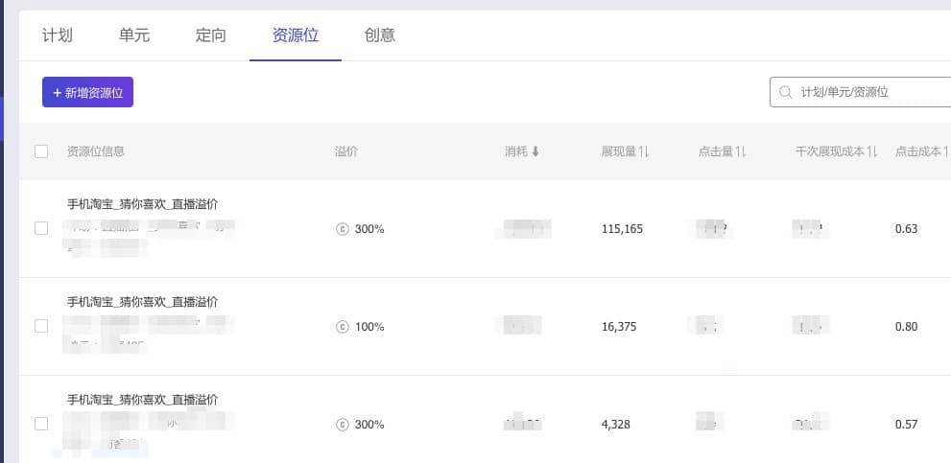951x463 pixels.
Task: Check the checkbox for the 100% premium row
Action: 41,327
